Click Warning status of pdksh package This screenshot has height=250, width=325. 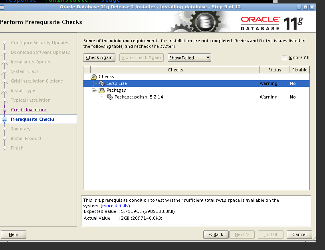click(x=268, y=97)
